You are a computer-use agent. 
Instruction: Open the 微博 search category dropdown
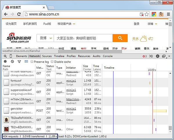point(45,38)
